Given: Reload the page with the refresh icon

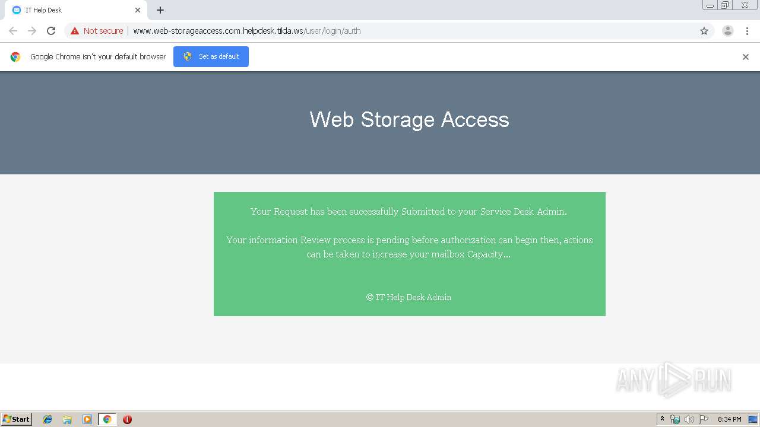Looking at the screenshot, I should point(51,31).
